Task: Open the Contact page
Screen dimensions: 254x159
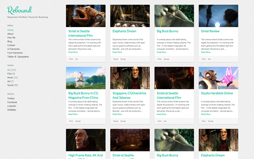Action: coord(11,45)
